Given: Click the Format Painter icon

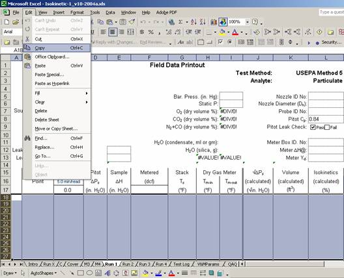Looking at the screenshot, I should pyautogui.click(x=132, y=22).
